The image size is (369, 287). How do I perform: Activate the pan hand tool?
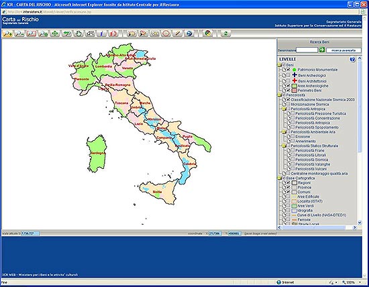tap(78, 34)
